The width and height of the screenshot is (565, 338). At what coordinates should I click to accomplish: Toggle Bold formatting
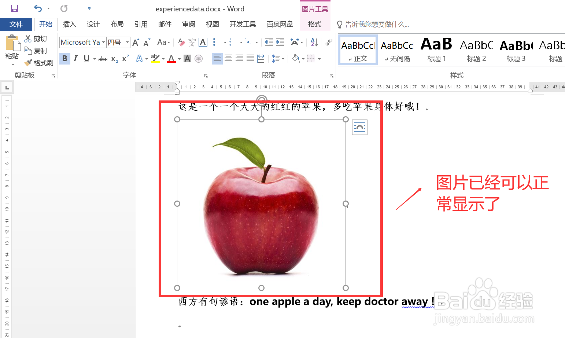click(65, 58)
